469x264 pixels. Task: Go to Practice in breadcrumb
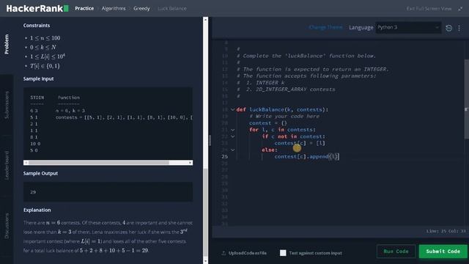coord(84,8)
